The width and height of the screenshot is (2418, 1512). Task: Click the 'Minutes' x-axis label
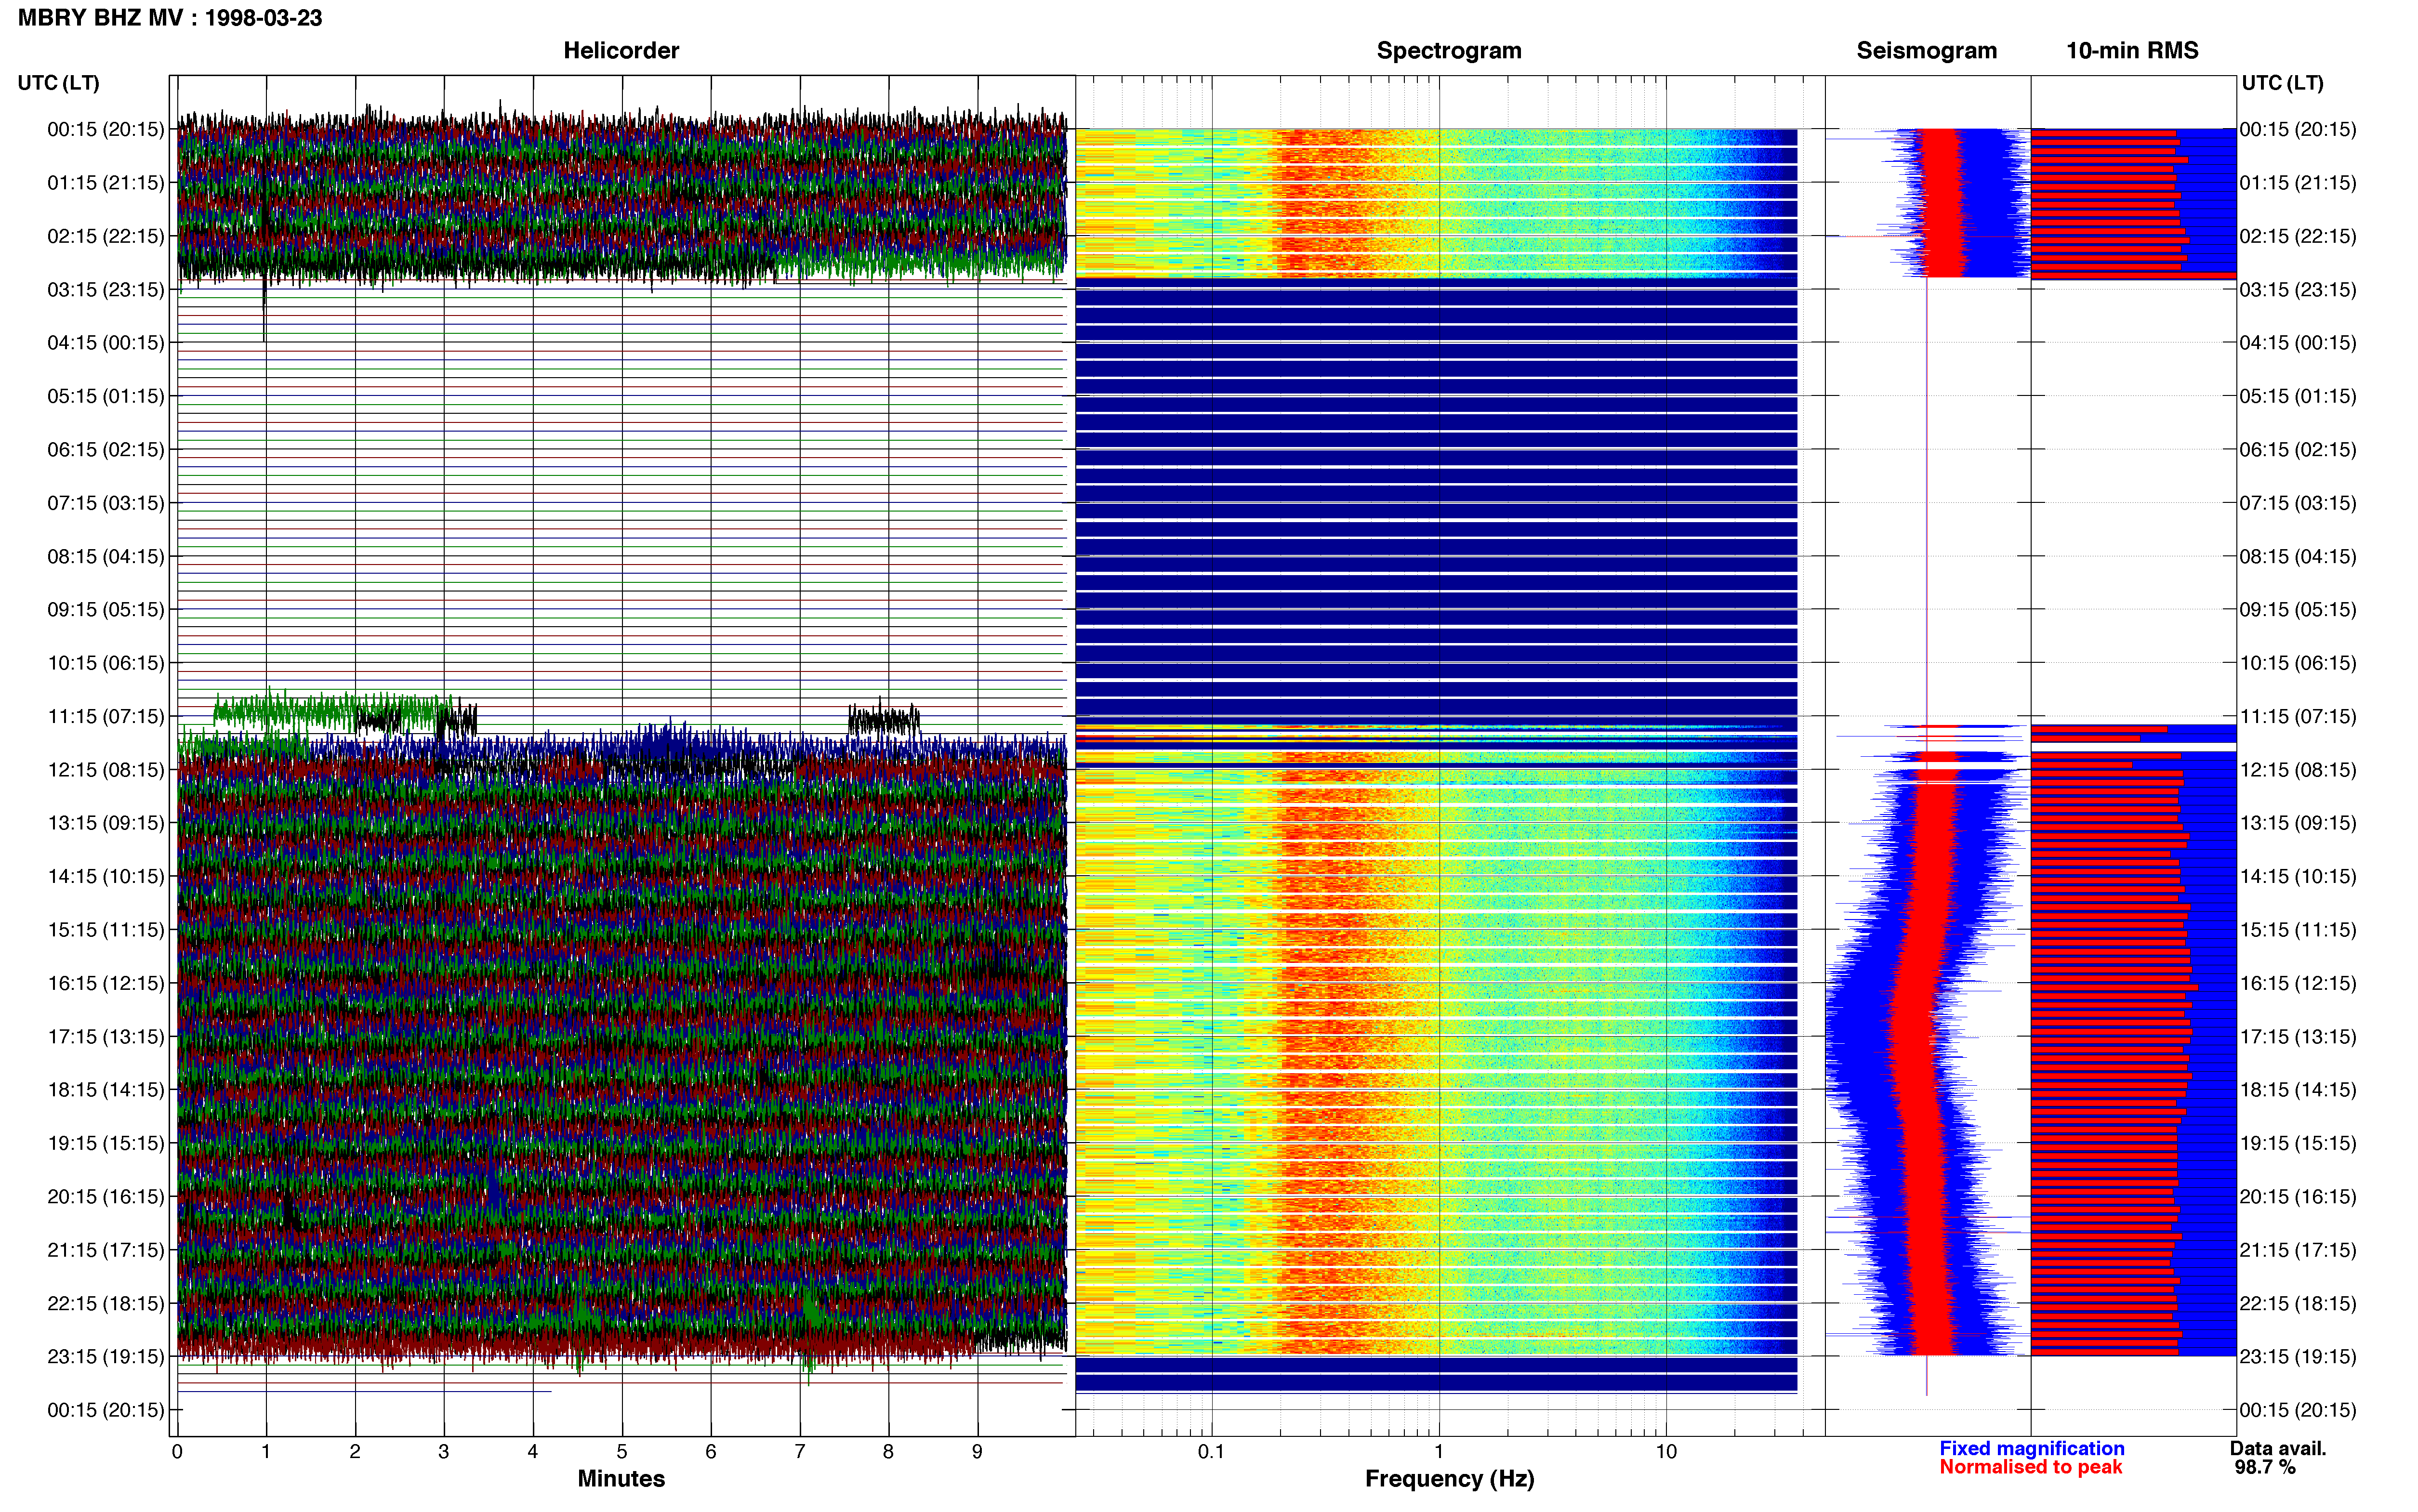click(x=621, y=1479)
